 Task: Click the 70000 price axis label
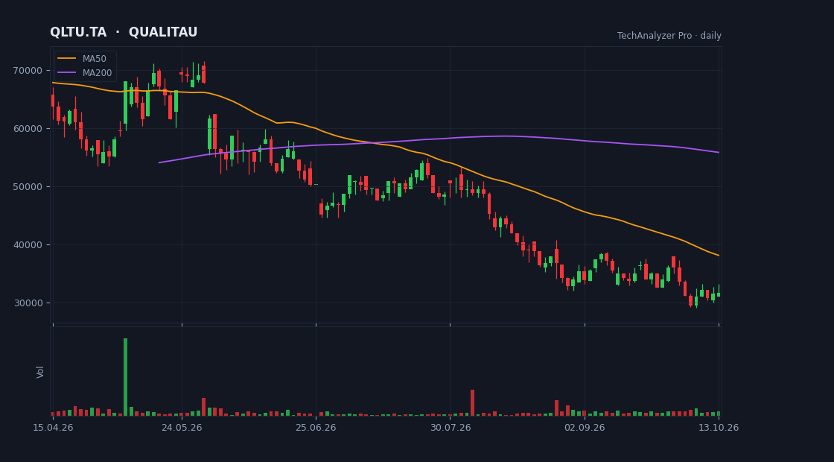coord(31,71)
